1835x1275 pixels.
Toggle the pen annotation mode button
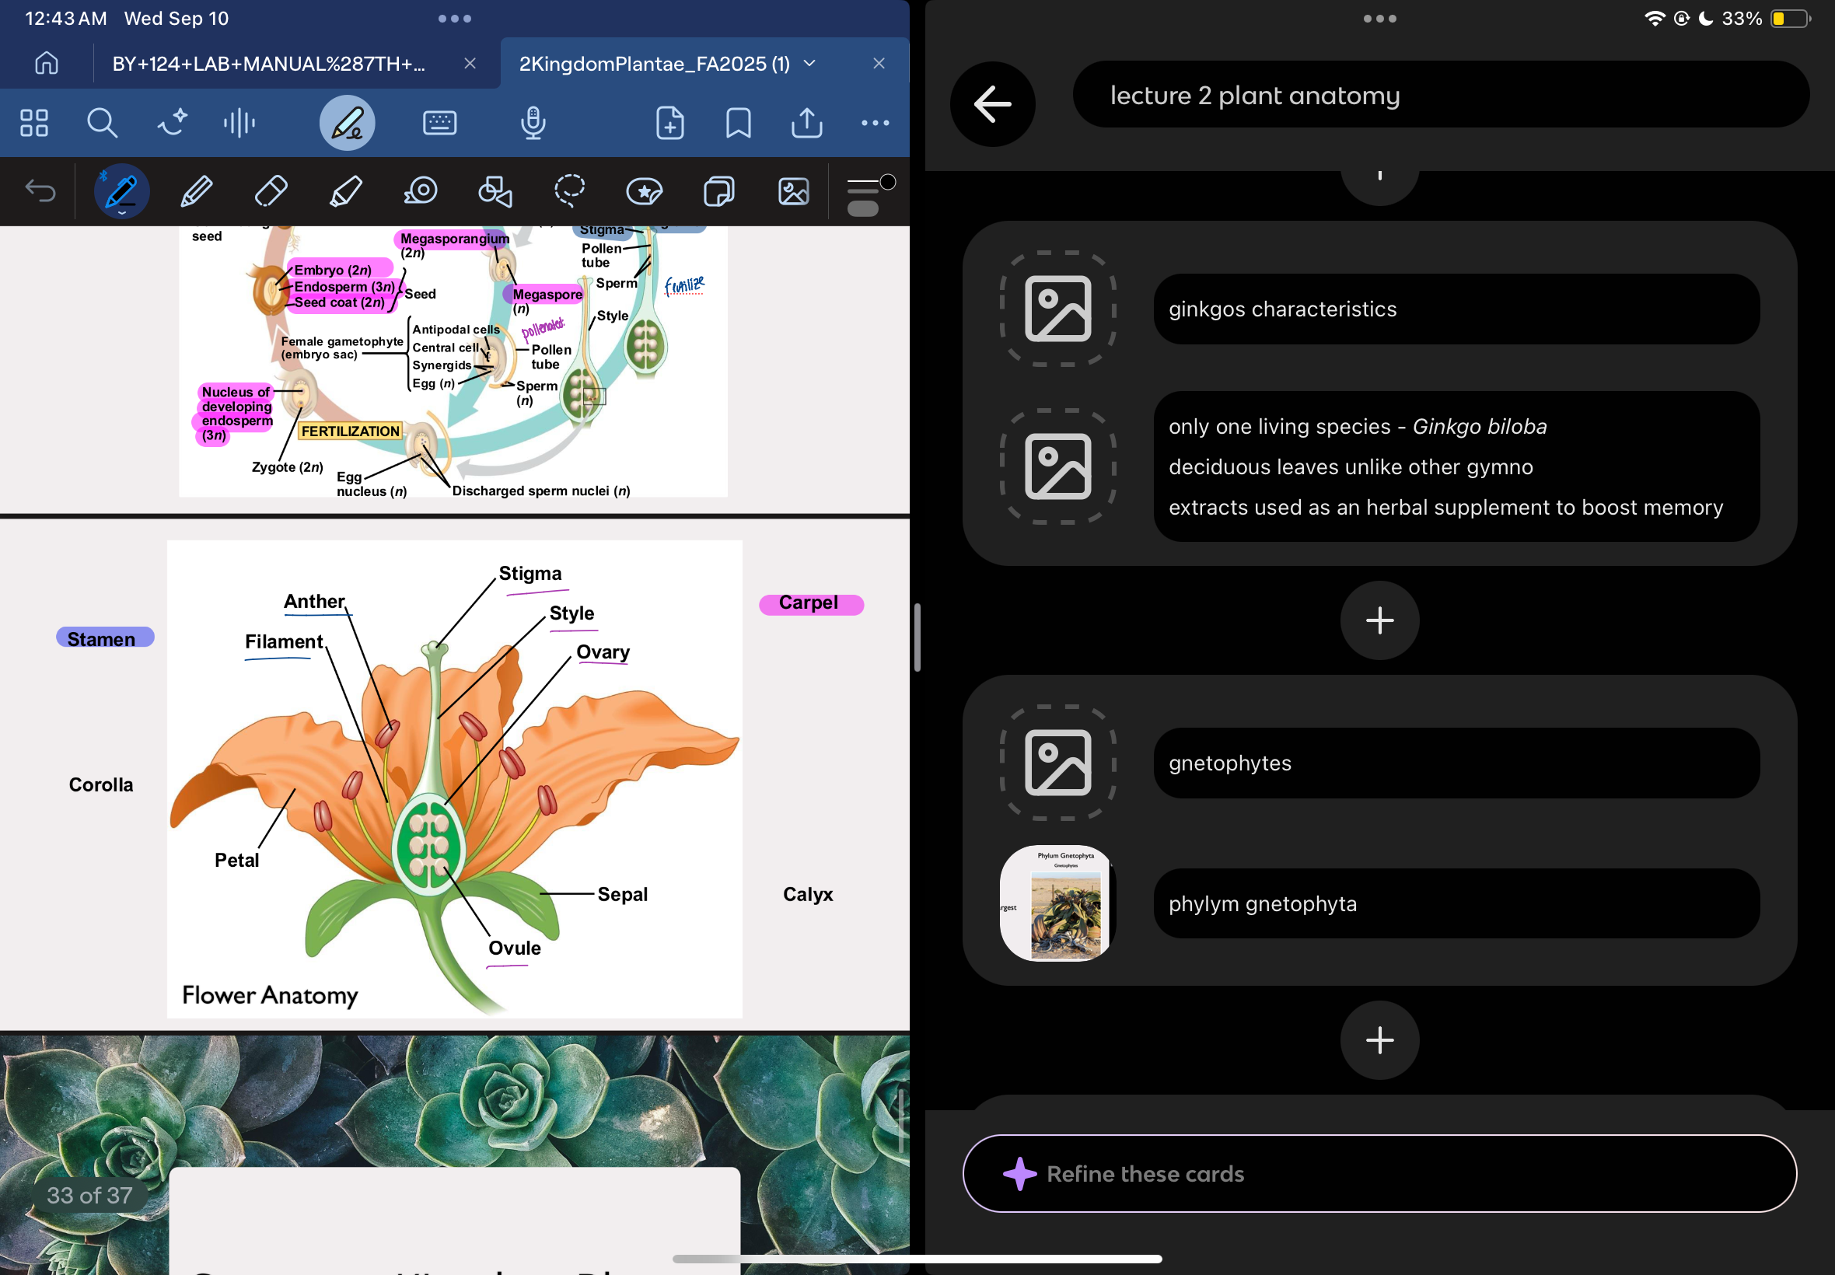point(348,123)
